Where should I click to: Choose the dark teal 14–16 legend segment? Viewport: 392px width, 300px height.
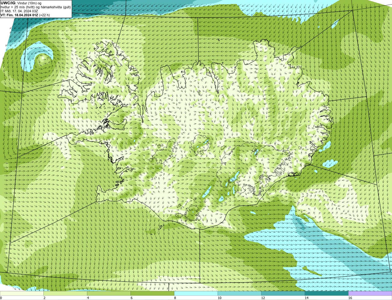click(327, 293)
